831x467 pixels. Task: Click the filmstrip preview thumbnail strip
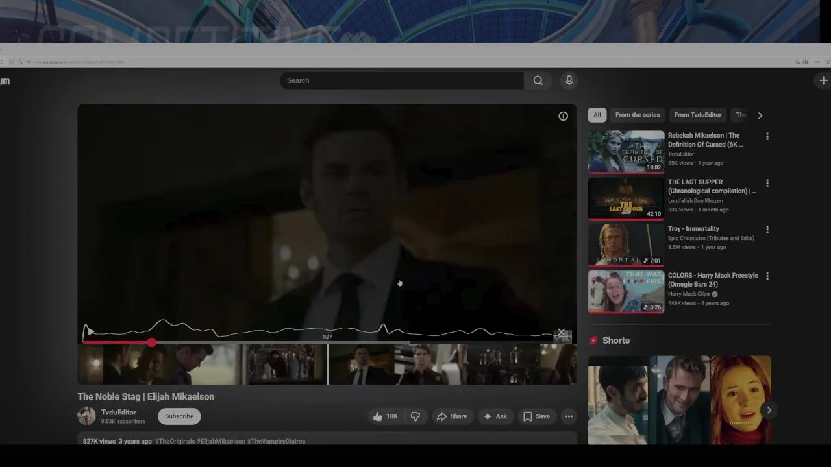coord(327,364)
